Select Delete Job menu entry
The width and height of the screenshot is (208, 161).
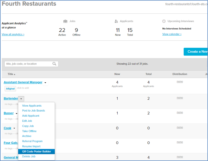pyautogui.click(x=29, y=156)
